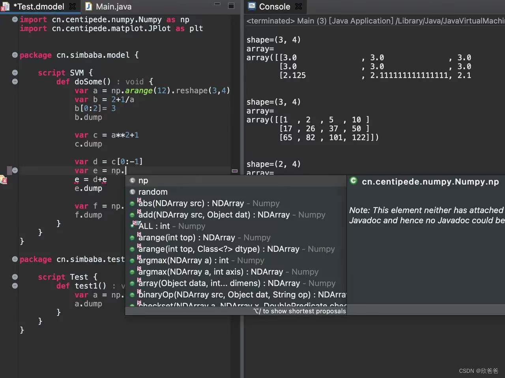This screenshot has height=378, width=505.
Task: Click the terminated Main (3) console header
Action: [375, 21]
